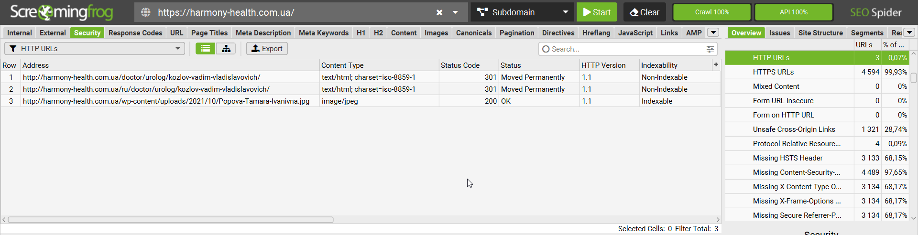Image resolution: width=918 pixels, height=235 pixels.
Task: Click the API 100% progress bar
Action: coord(794,12)
